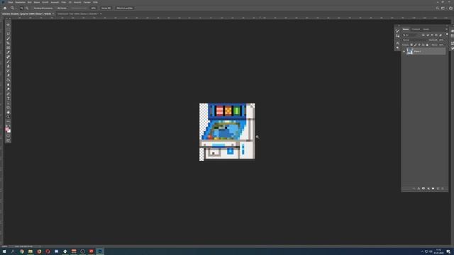The width and height of the screenshot is (454, 255).
Task: Select the Eraser tool
Action: 8,75
